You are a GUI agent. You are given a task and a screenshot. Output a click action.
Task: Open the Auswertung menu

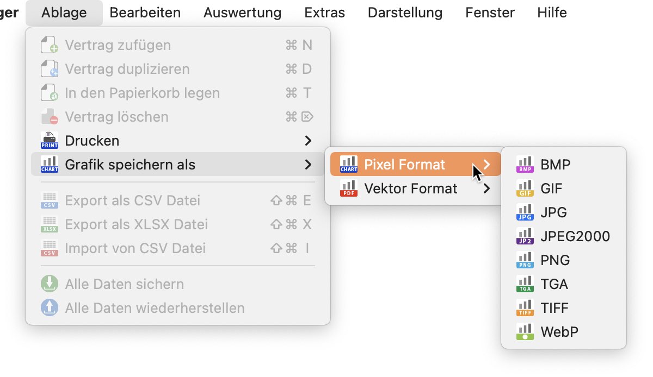pos(243,12)
